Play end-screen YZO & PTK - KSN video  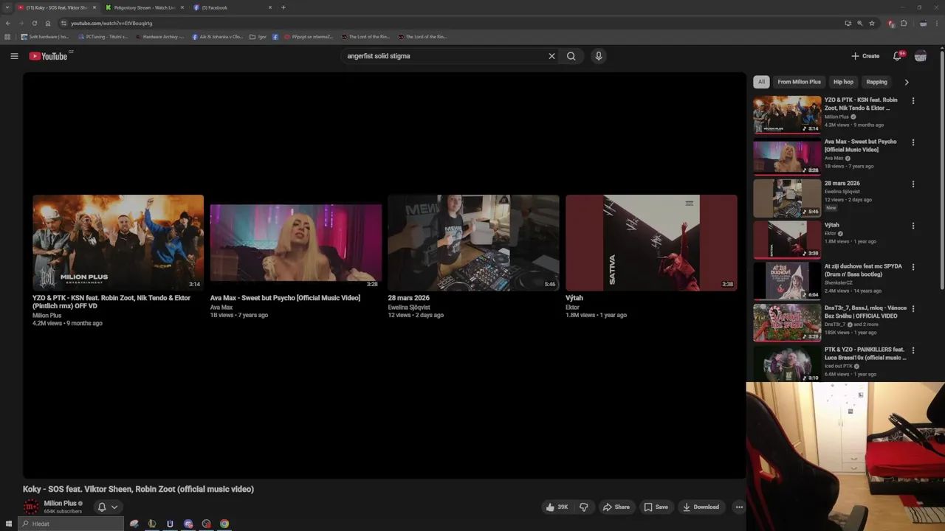118,242
